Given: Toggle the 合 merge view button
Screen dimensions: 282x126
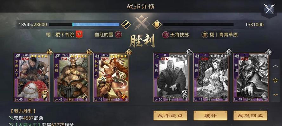Looking at the screenshot, I should [x=275, y=80].
